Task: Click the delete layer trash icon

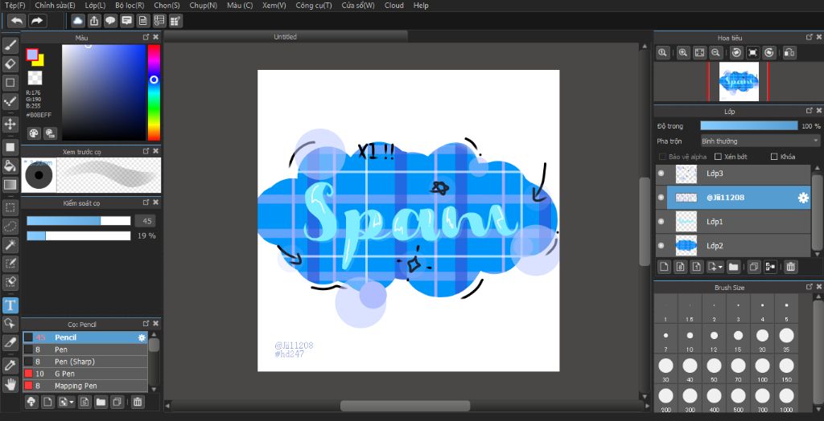Action: point(790,268)
